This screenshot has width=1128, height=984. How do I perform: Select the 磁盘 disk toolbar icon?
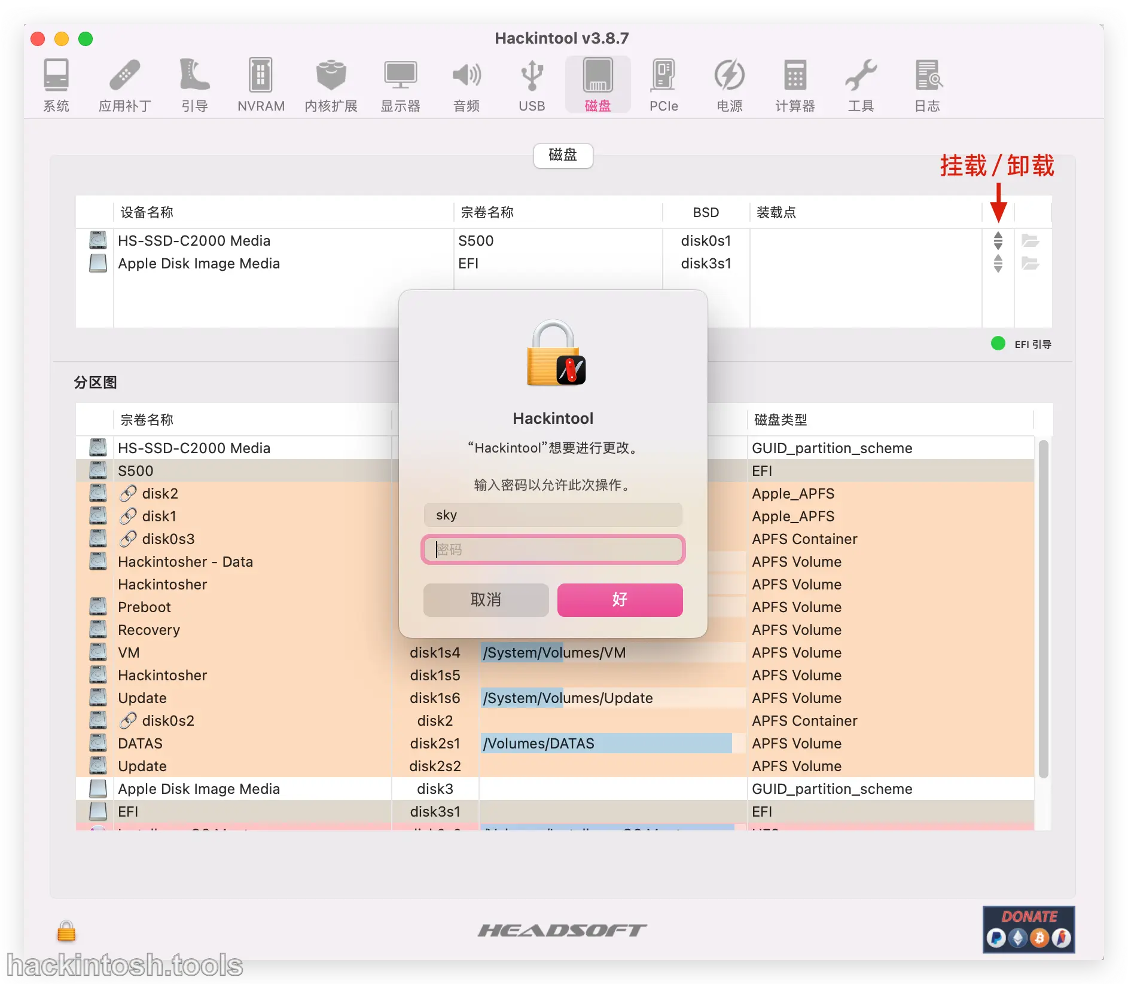(x=597, y=85)
